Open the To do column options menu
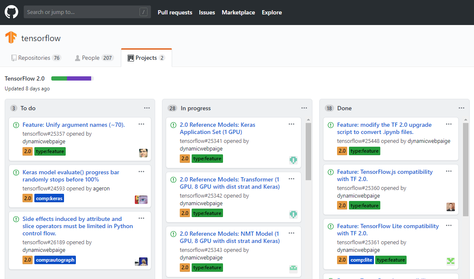 [147, 108]
